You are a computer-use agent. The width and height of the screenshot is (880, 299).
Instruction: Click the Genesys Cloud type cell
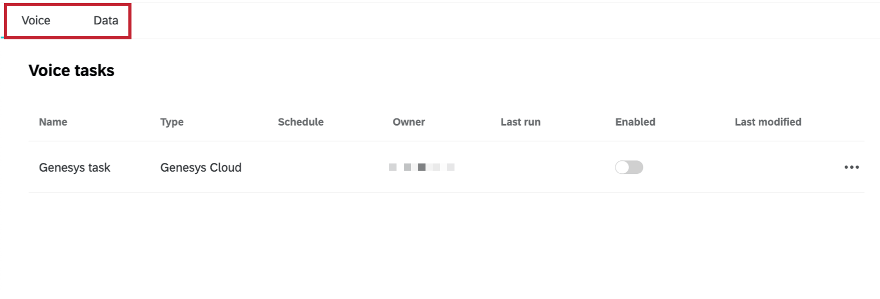click(201, 168)
